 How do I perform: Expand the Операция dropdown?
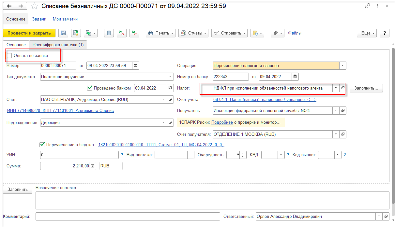click(343, 65)
